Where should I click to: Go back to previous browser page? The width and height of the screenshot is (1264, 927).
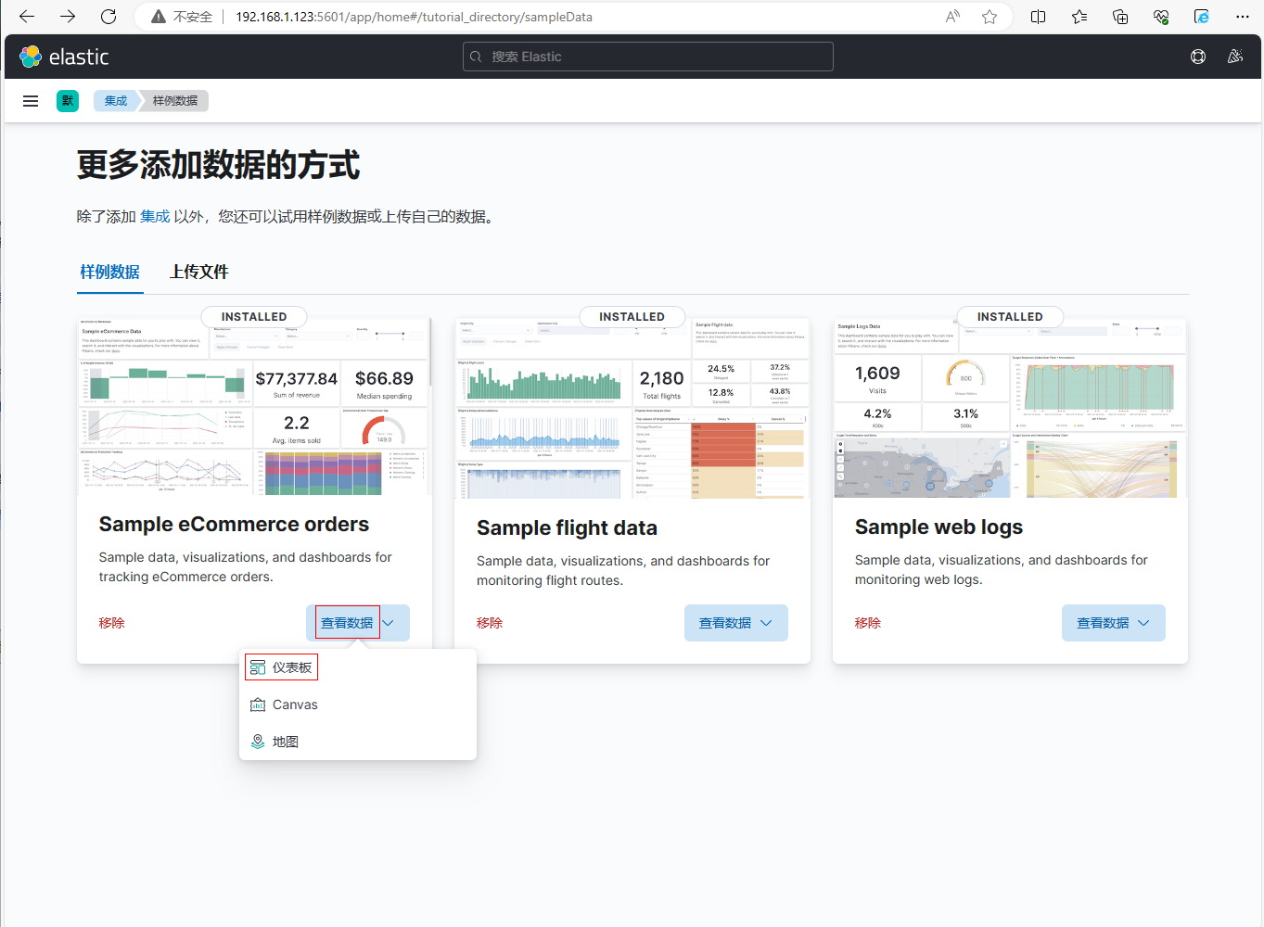coord(27,17)
